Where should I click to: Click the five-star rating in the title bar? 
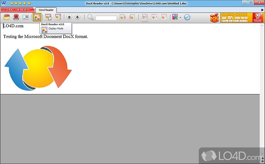point(17,3)
